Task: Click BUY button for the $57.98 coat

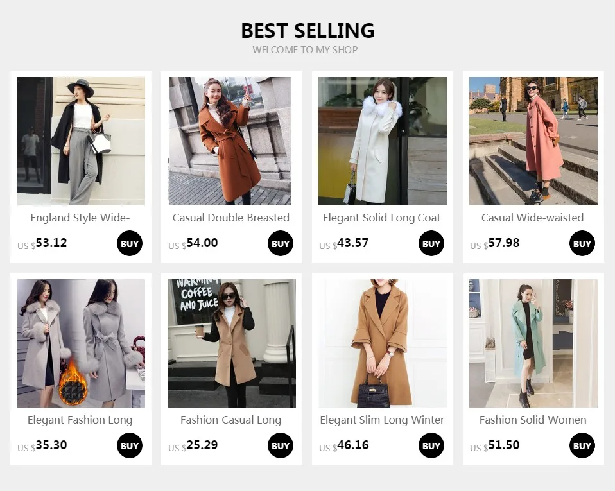Action: (x=582, y=243)
